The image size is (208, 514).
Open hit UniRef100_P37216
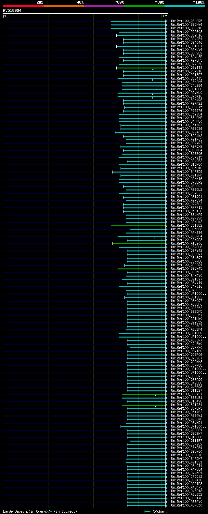pos(187,71)
